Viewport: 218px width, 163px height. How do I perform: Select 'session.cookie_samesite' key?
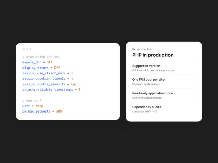click(44, 84)
